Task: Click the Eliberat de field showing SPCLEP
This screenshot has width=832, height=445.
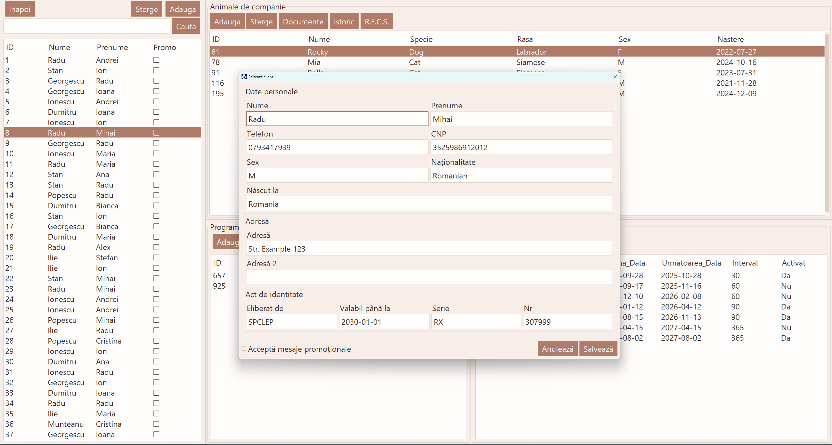Action: click(x=291, y=322)
